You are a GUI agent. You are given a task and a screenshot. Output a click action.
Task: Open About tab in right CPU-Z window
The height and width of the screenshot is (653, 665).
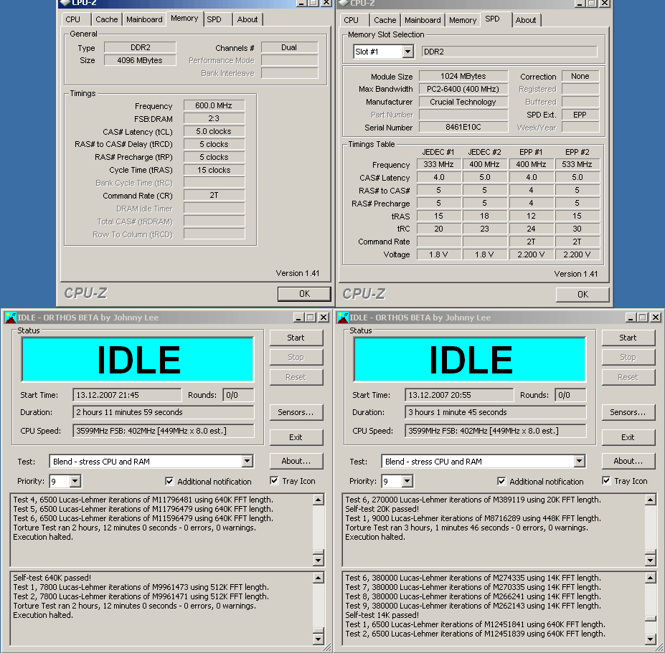[x=526, y=20]
